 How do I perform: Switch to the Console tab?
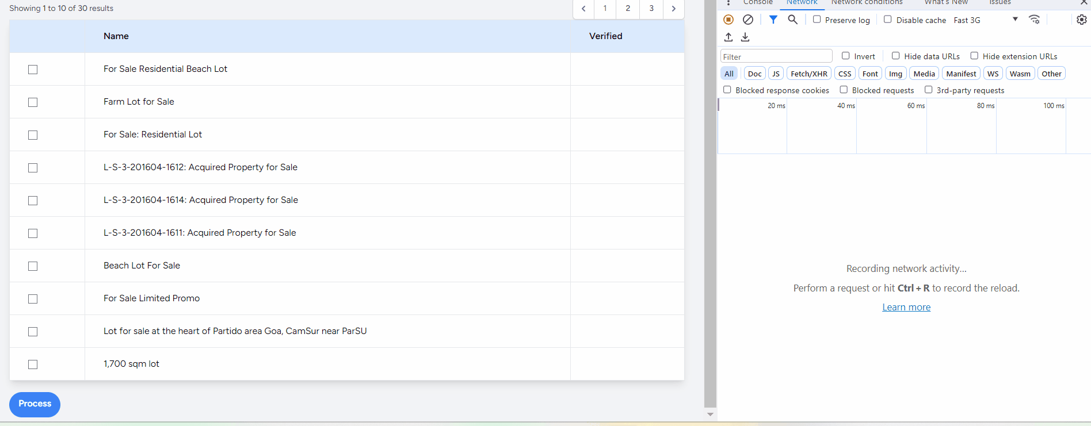[x=758, y=2]
